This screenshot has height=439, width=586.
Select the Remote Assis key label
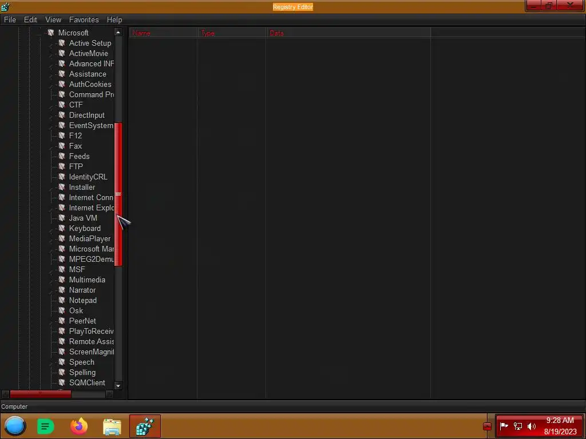coord(91,342)
